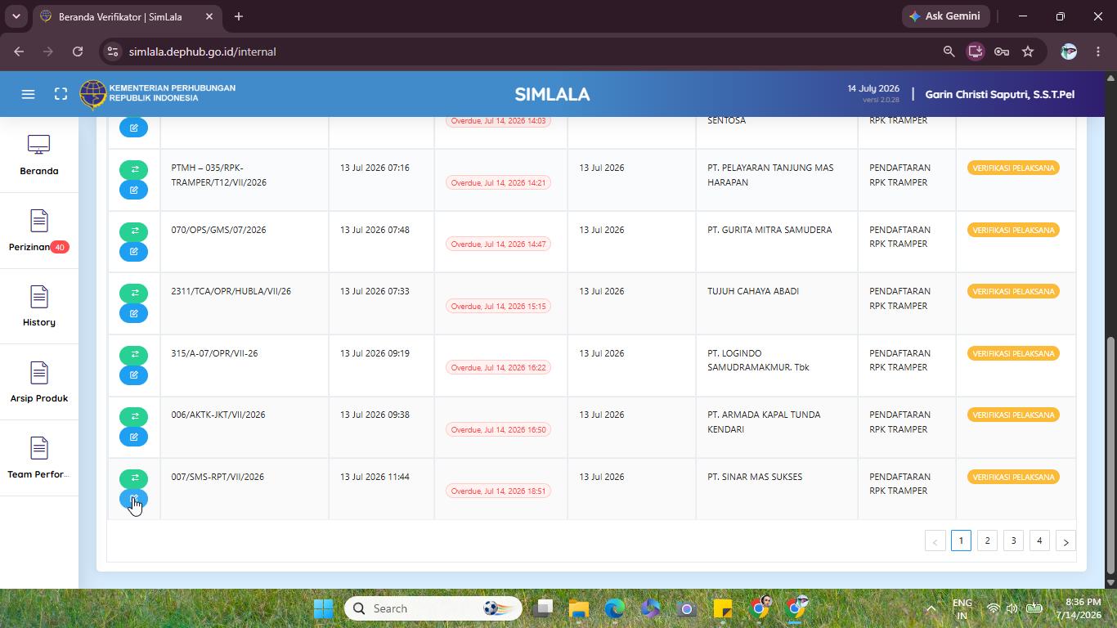This screenshot has width=1117, height=628.
Task: Click green transfer icon for 006/AKTK-JKT/VII/2026 row
Action: tap(134, 416)
